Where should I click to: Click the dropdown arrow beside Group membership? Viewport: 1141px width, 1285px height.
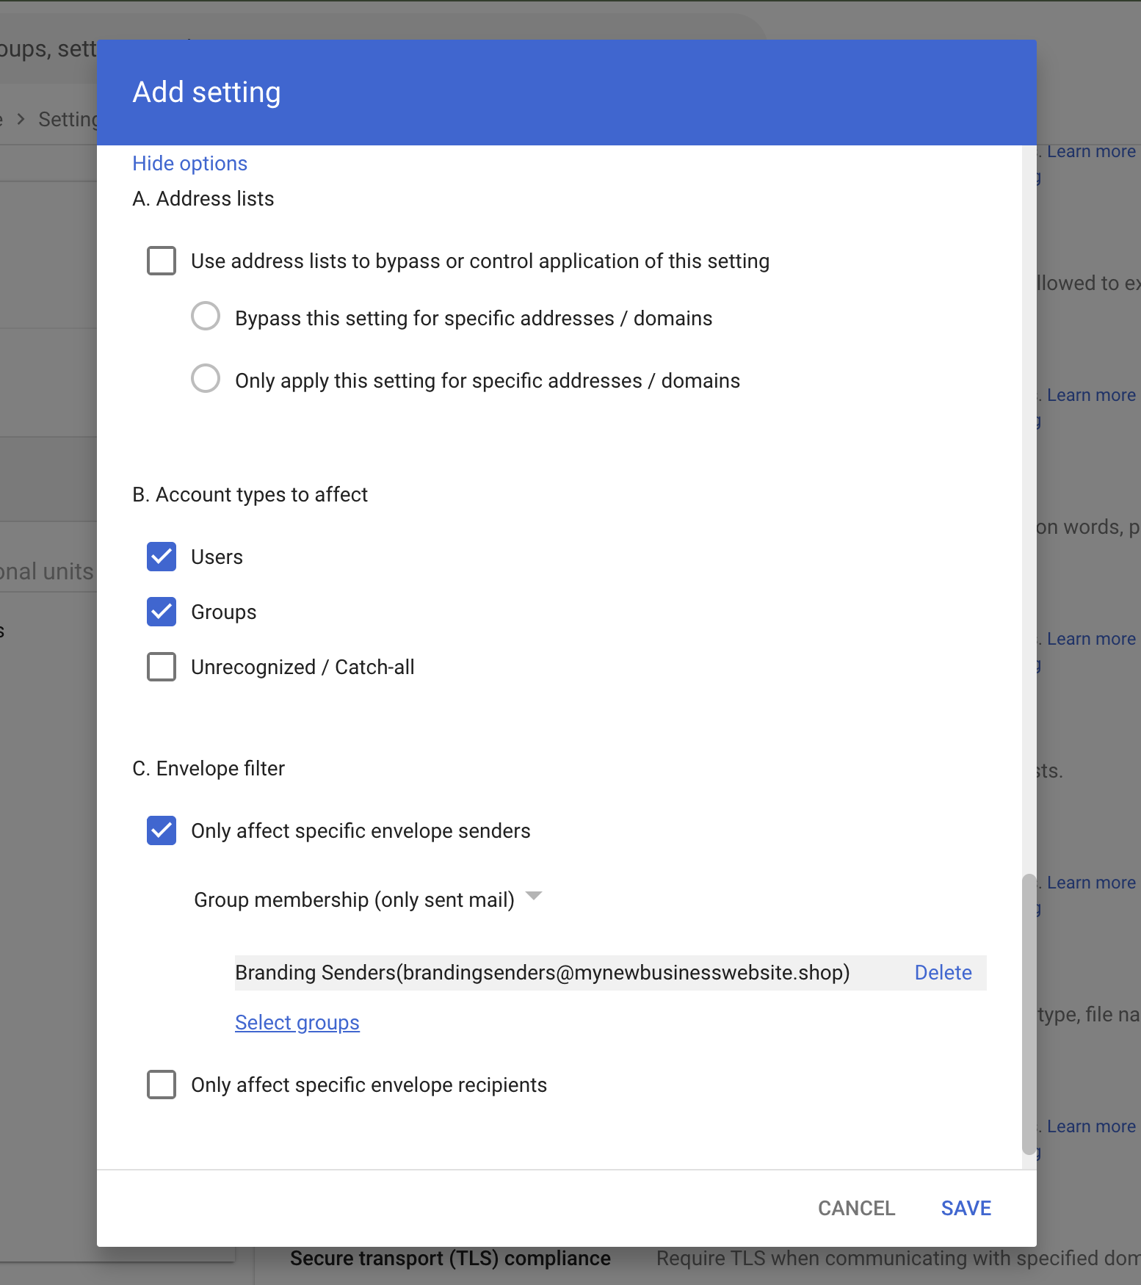click(534, 896)
